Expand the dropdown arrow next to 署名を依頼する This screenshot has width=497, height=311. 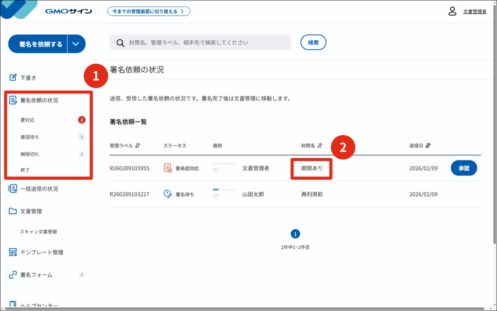coord(76,44)
